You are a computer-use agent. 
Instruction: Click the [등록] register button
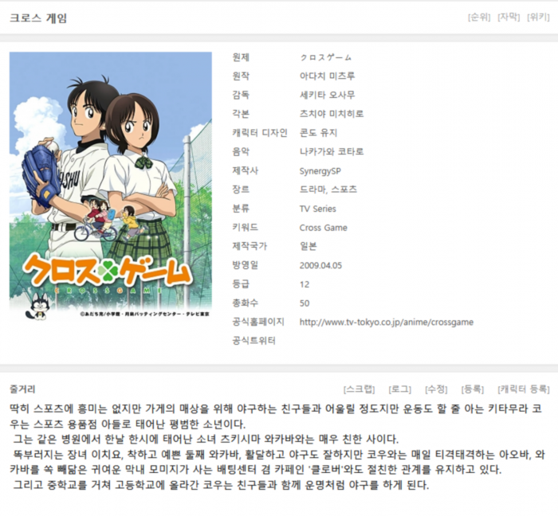472,389
